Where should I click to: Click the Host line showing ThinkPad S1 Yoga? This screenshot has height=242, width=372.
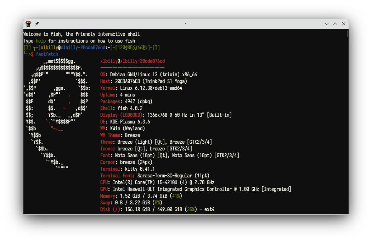(x=143, y=81)
